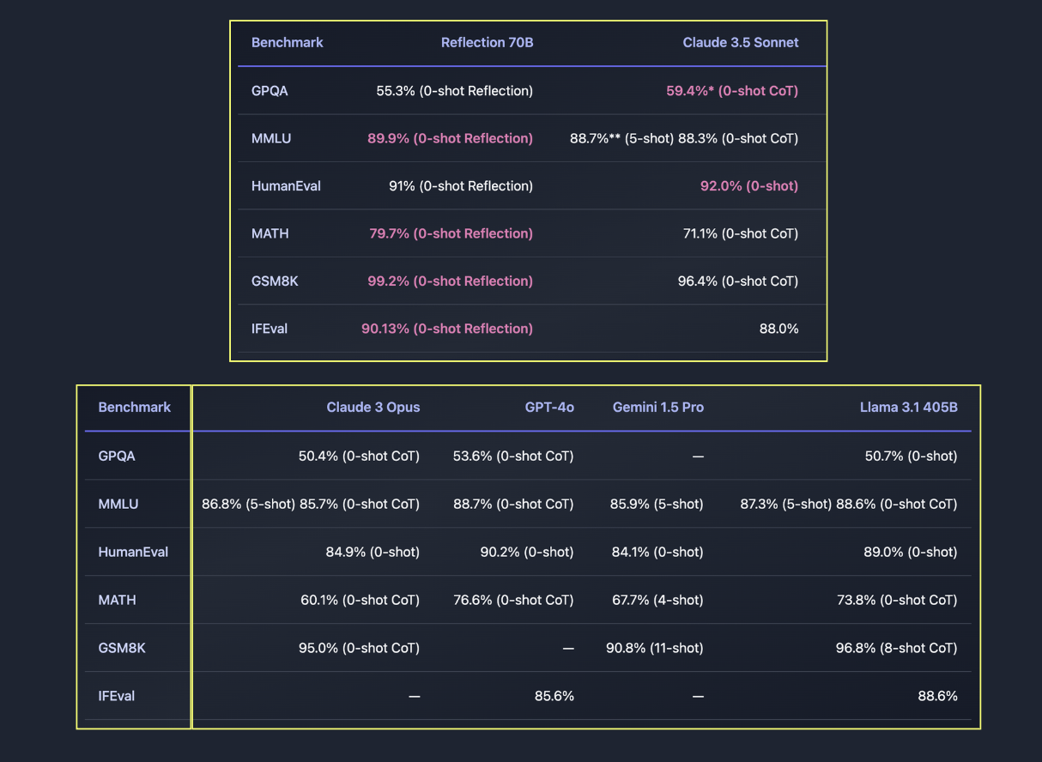
Task: Select the 96.8% (8-shot CoT) Llama cell
Action: pyautogui.click(x=896, y=648)
